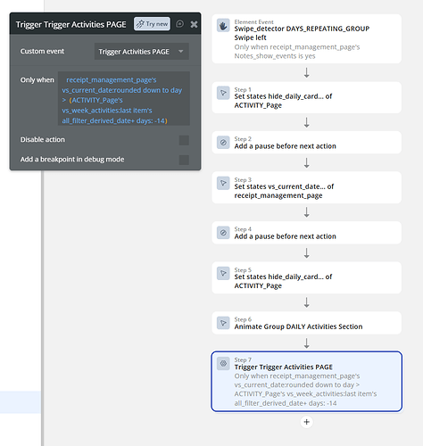Screen dimensions: 423x446
Task: Select Step 5 Set states hide_daily_card
Action: tap(306, 277)
